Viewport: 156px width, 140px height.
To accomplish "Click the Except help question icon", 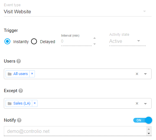I will (21, 91).
